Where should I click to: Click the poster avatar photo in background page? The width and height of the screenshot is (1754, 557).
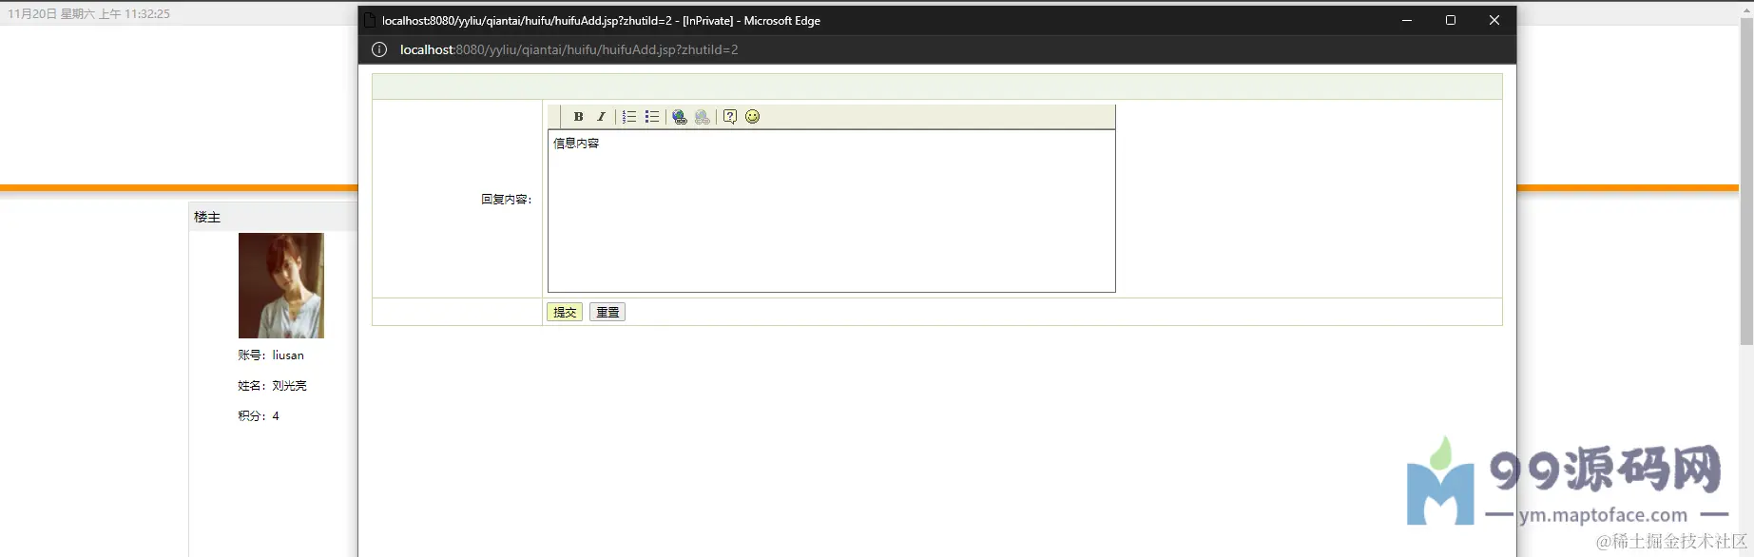pos(281,285)
